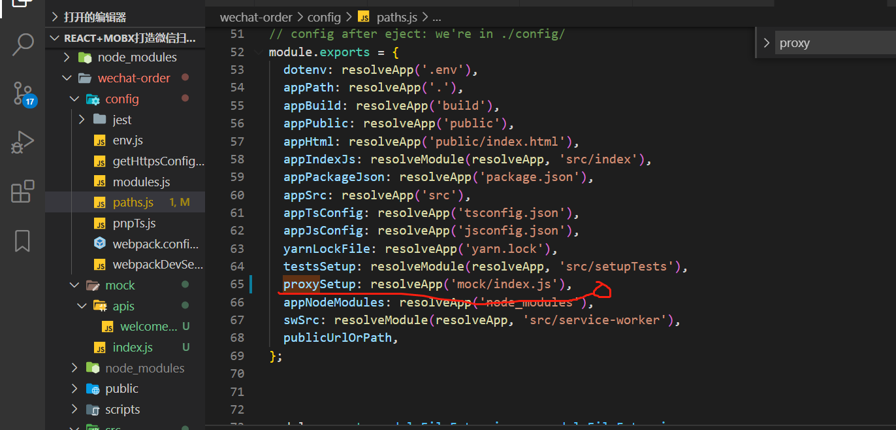Click the wechat-order open folder icon

pyautogui.click(x=85, y=78)
